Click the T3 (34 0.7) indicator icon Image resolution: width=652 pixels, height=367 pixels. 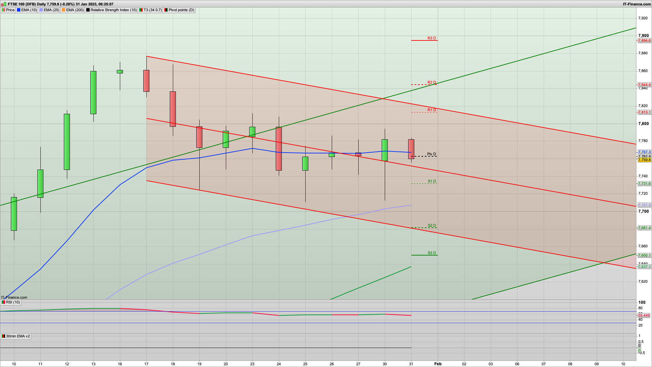pos(141,10)
